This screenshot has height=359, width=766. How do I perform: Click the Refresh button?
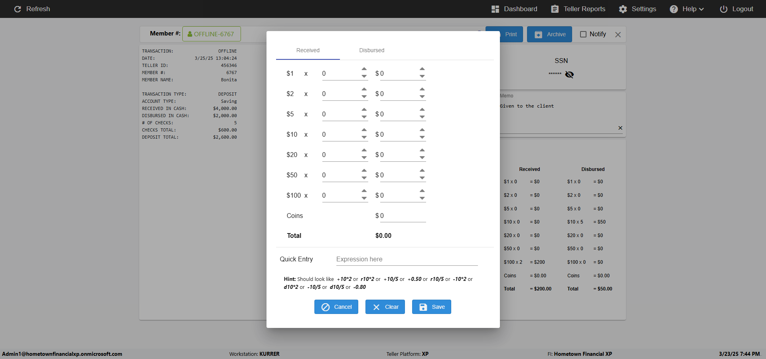point(32,9)
